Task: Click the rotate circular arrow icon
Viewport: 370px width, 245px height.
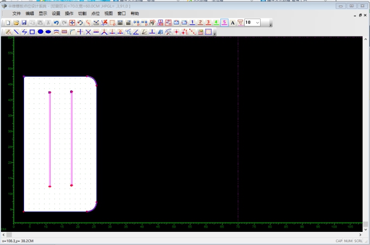Action: point(80,23)
